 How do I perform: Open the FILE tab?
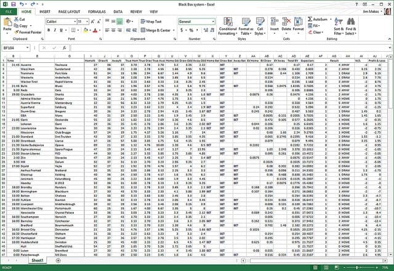[x=9, y=12]
